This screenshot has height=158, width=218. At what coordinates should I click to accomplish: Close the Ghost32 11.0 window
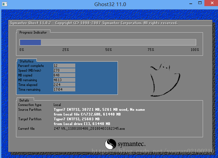[212, 3]
